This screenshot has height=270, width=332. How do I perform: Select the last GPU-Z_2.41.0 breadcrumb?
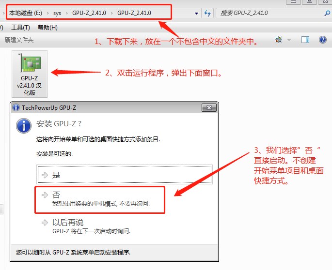(134, 13)
